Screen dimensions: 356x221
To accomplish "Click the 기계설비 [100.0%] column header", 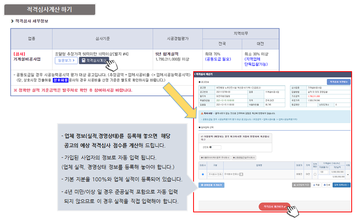I will coord(332,163).
